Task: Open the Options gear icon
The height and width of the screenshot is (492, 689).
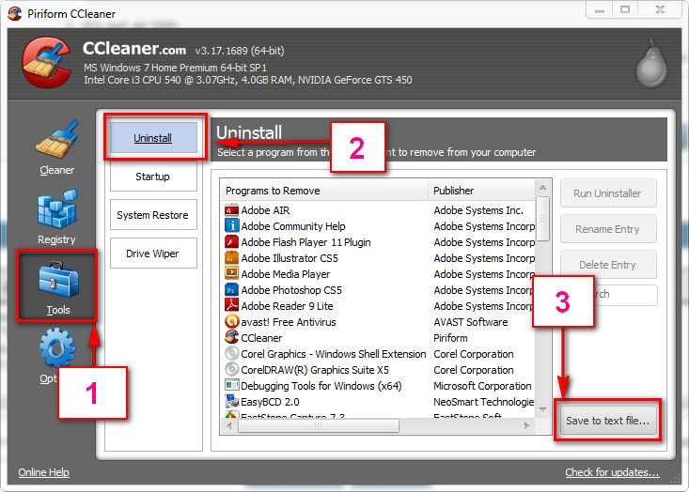Action: [x=56, y=348]
